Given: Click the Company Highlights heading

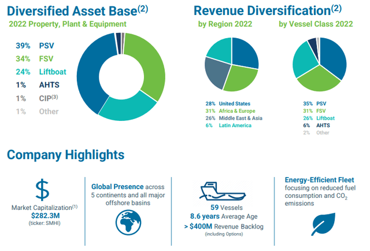Looking at the screenshot, I should 65,154.
